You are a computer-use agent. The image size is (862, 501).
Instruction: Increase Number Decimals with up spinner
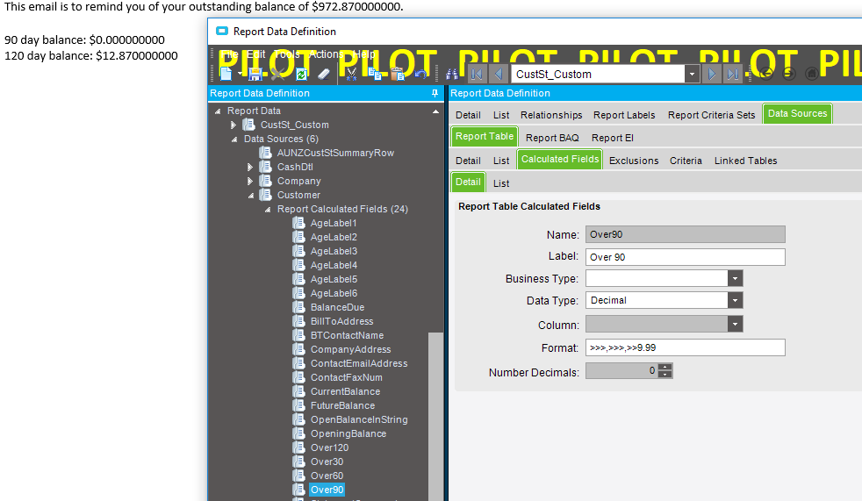(665, 367)
